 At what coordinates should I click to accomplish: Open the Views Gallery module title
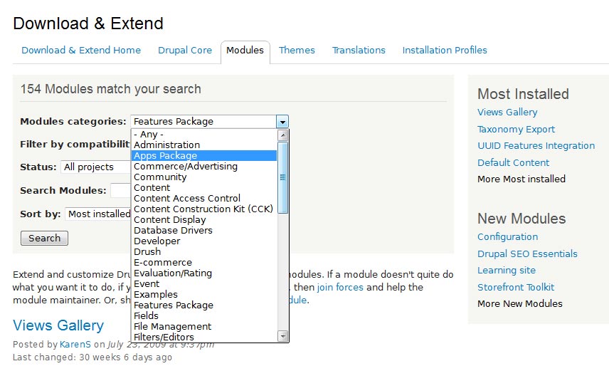(x=58, y=325)
